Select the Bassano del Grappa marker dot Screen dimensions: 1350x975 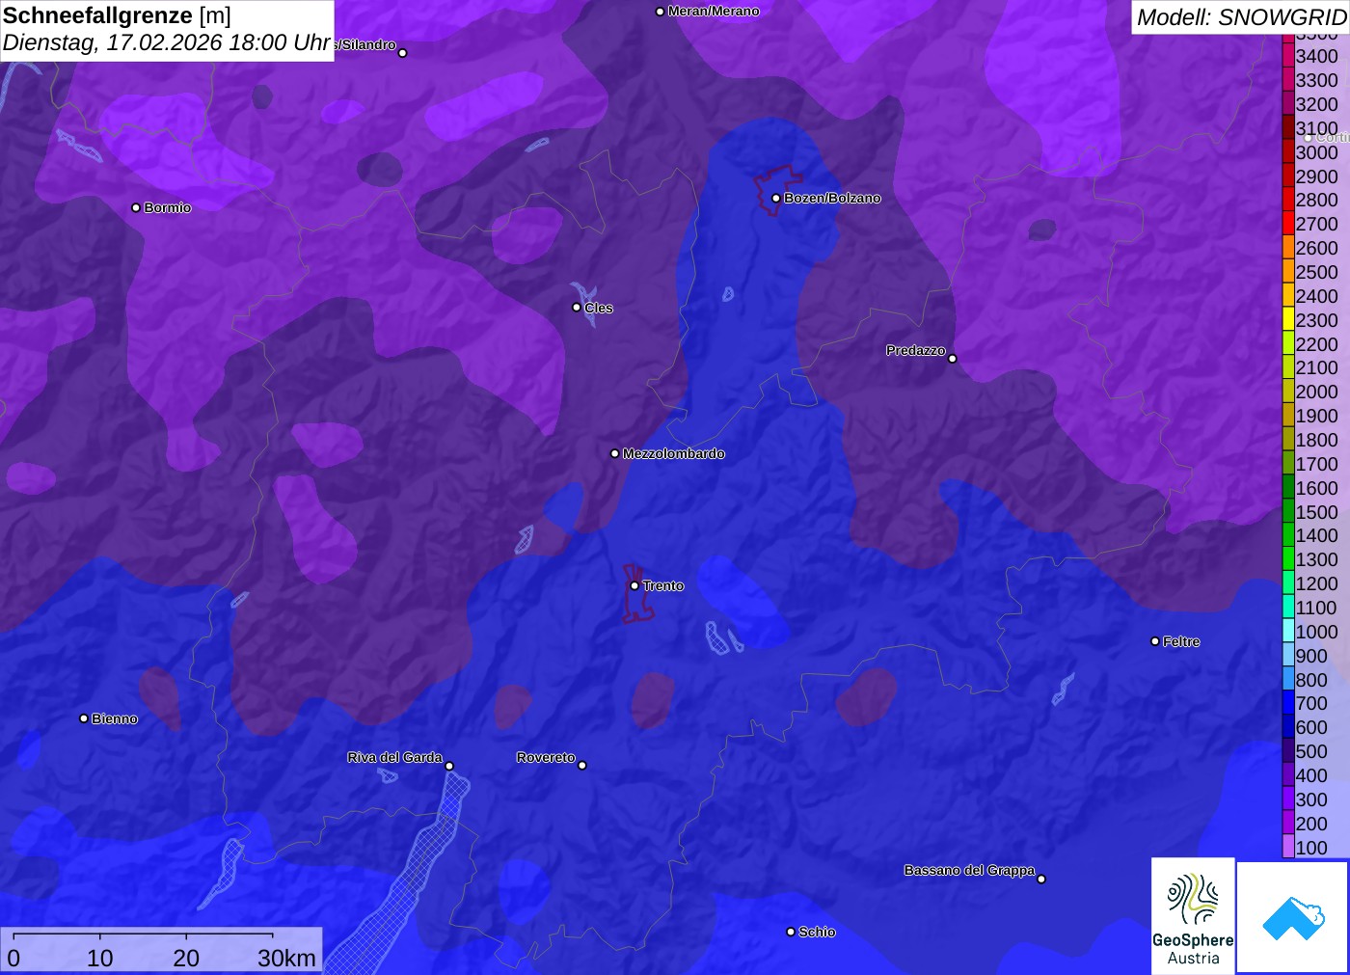(x=1041, y=879)
